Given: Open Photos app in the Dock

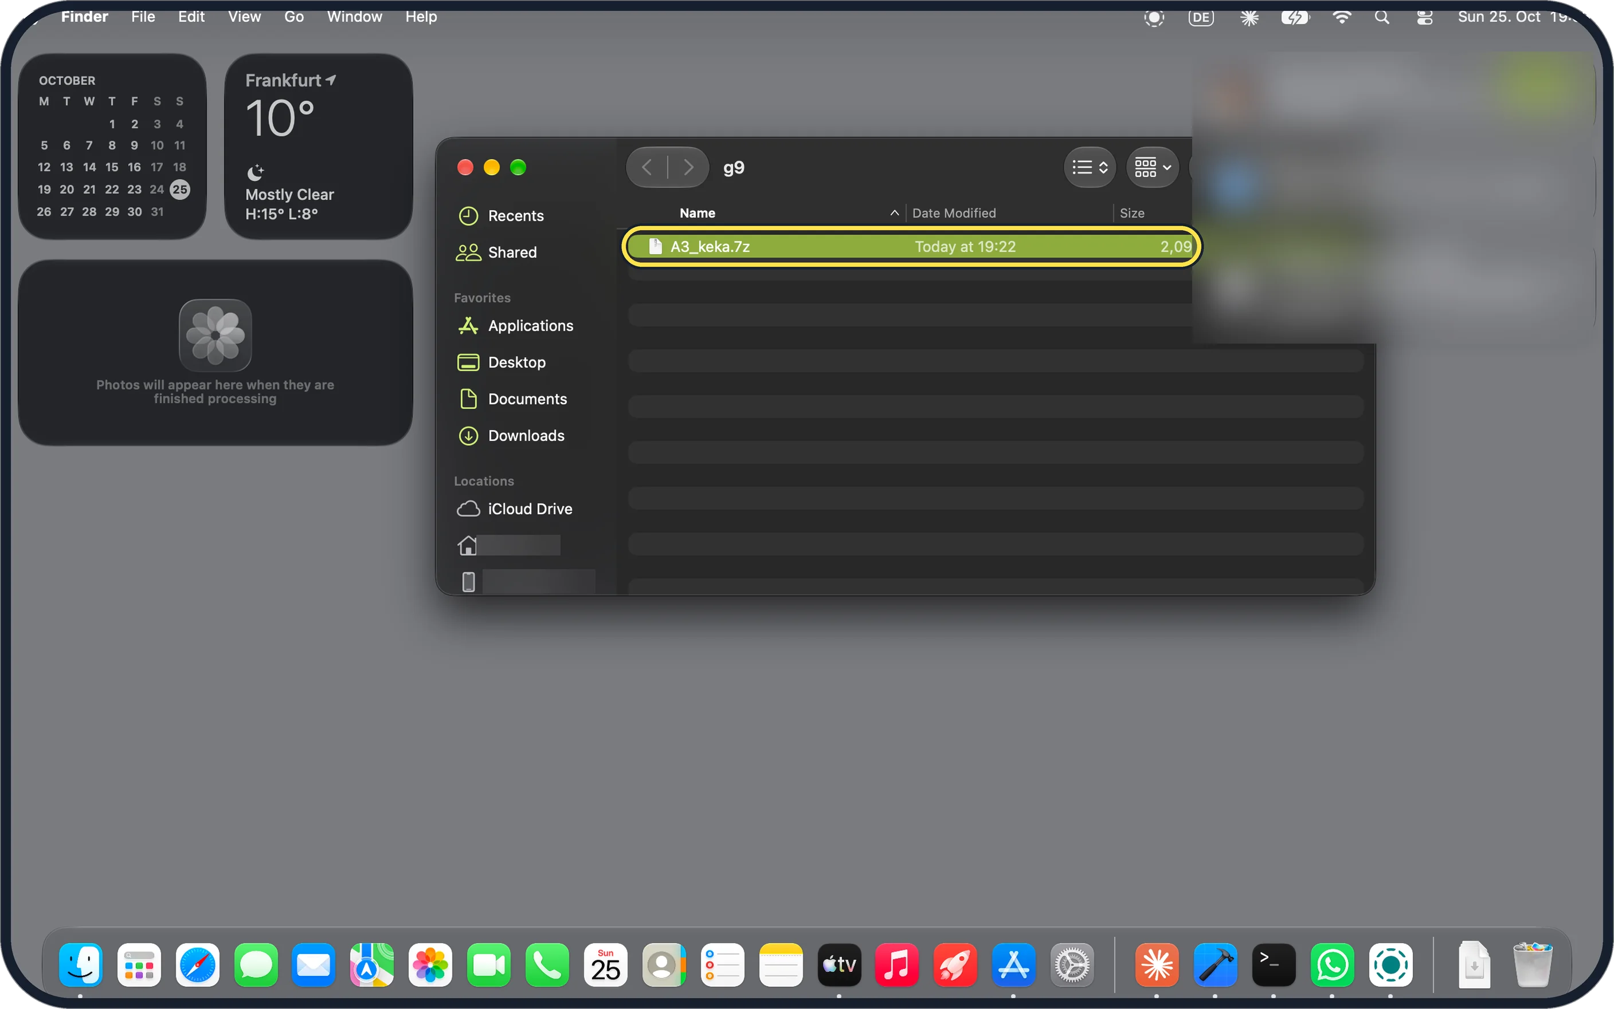Looking at the screenshot, I should tap(430, 964).
